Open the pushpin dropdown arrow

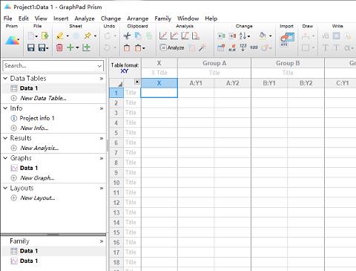96,36
